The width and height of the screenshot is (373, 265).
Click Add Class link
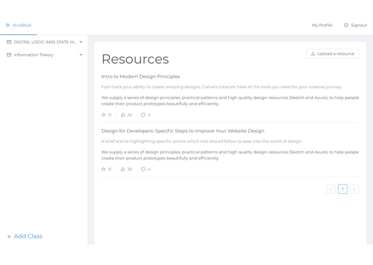[28, 236]
